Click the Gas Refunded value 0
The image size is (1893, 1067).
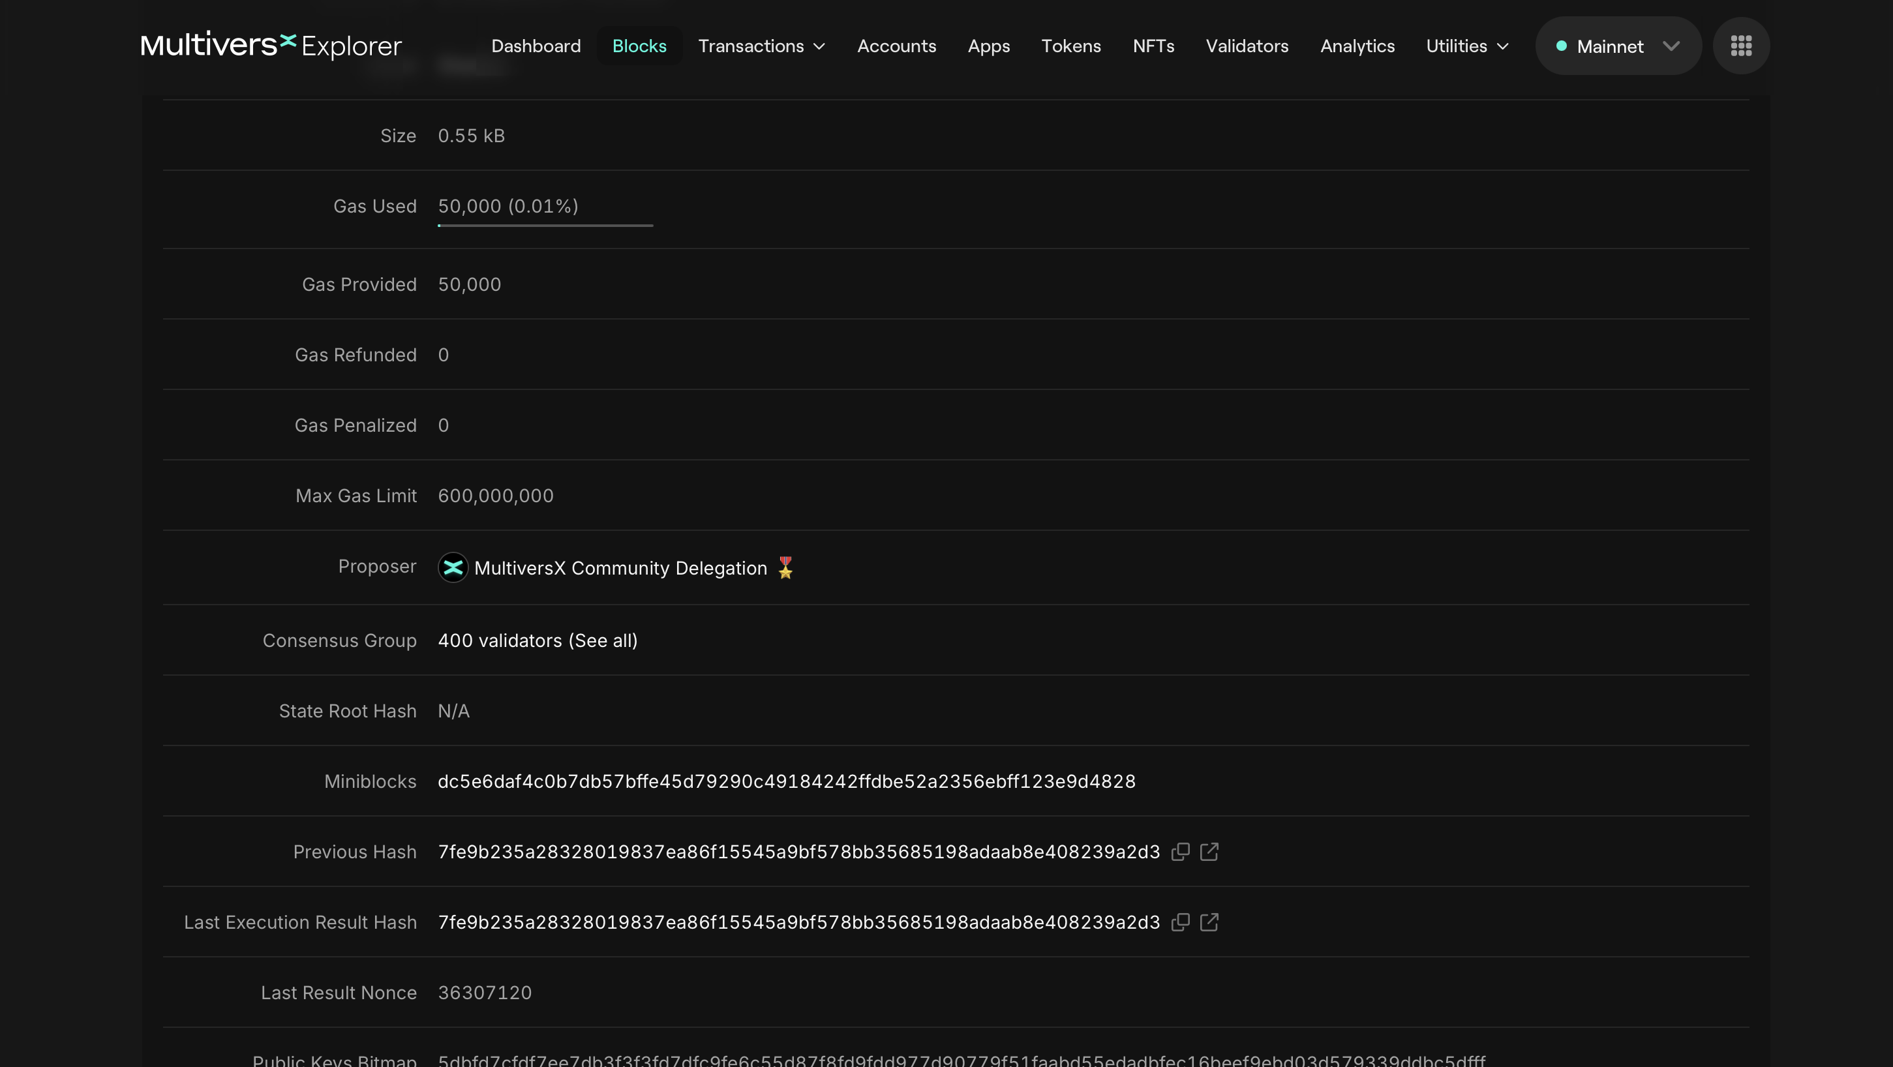click(x=443, y=355)
